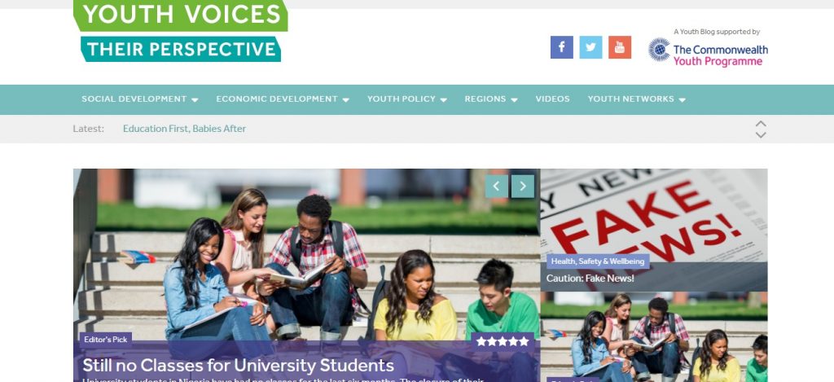Open the YouTube social icon

point(620,47)
